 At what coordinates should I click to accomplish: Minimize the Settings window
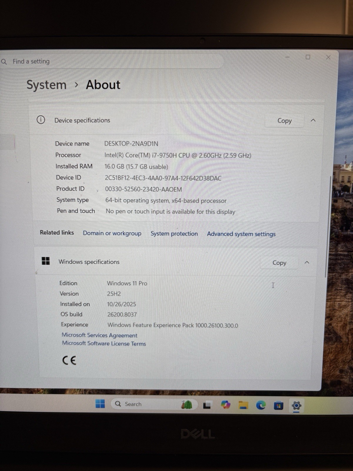tap(287, 57)
